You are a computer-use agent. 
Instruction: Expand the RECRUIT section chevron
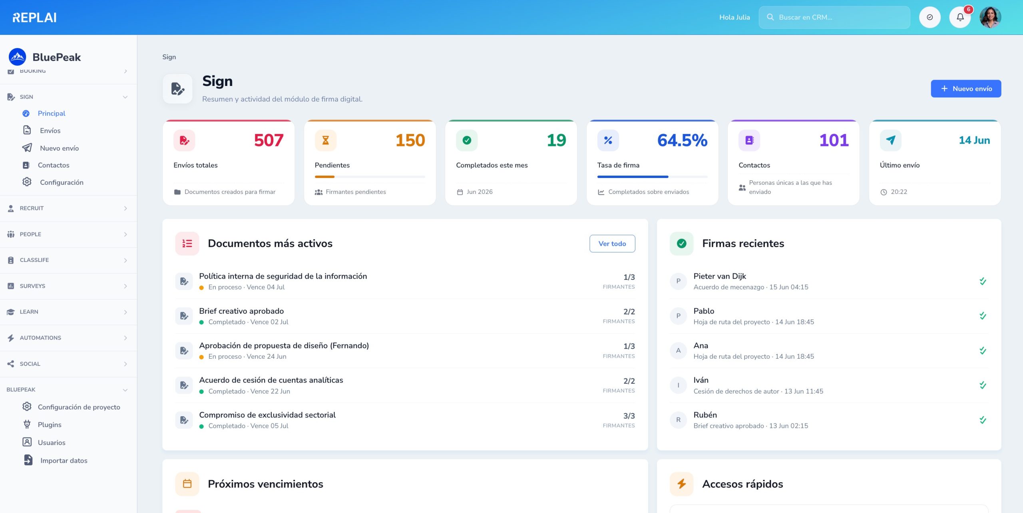(125, 208)
